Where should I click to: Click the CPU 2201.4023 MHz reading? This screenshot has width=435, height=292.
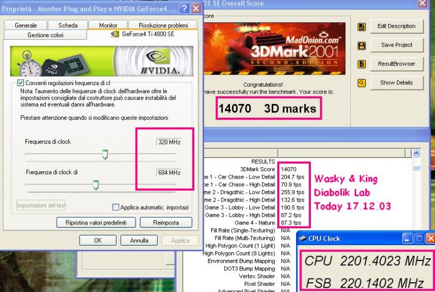click(x=367, y=261)
